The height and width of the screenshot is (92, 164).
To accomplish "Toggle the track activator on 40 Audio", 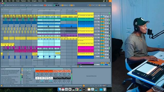I will pyautogui.click(x=102, y=41).
